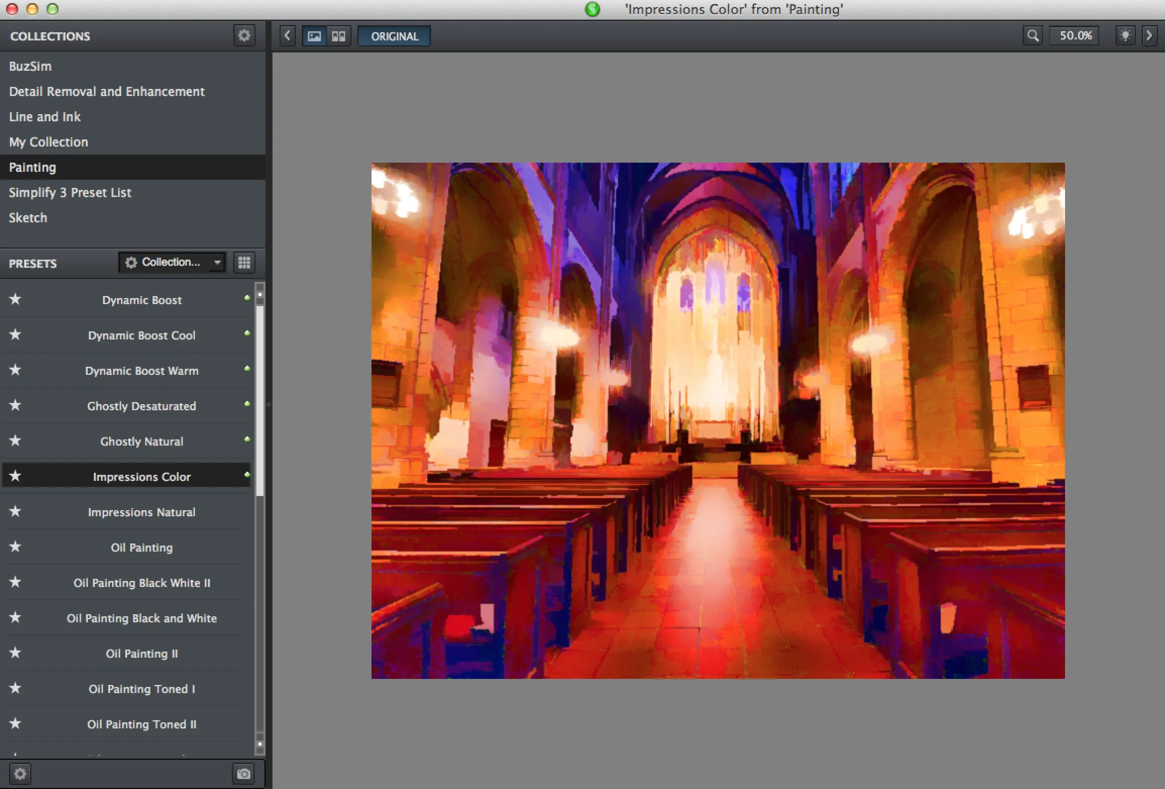Click the green dot beside Dynamic Boost
Screen dimensions: 1165x789
coord(247,298)
